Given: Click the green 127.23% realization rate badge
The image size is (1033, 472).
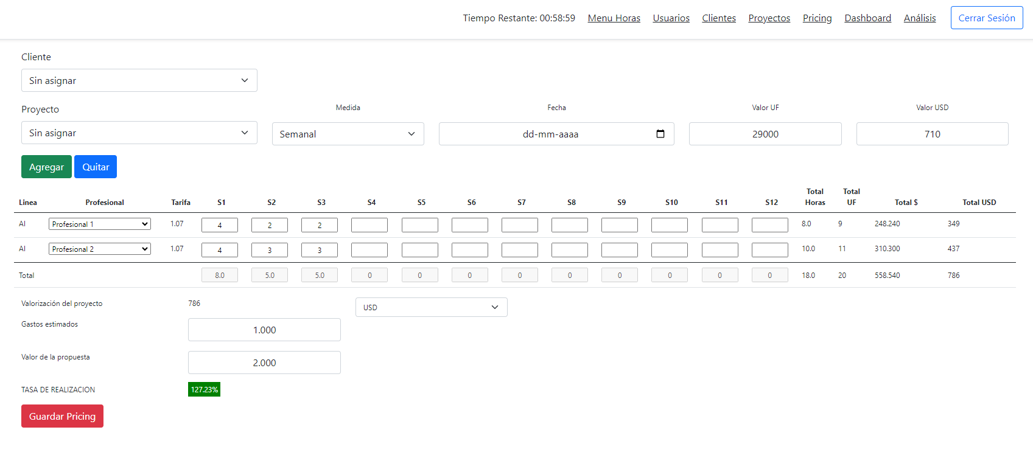Looking at the screenshot, I should click(204, 389).
